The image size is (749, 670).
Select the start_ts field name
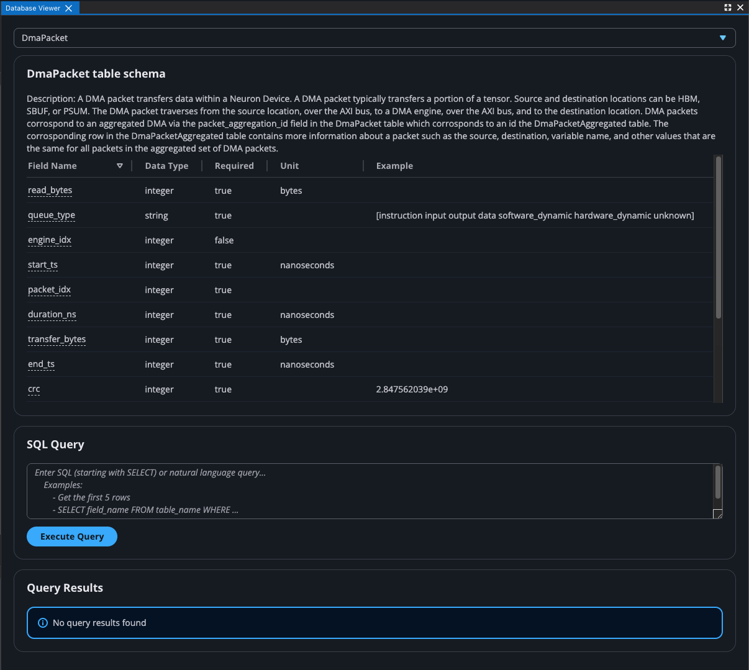click(42, 265)
